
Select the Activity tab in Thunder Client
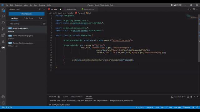(14, 18)
